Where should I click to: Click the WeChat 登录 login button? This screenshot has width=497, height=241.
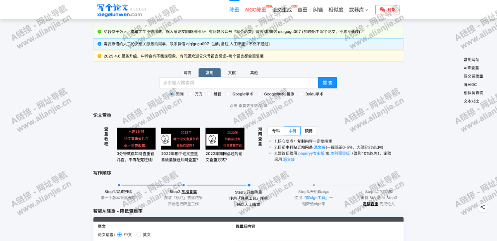(387, 9)
